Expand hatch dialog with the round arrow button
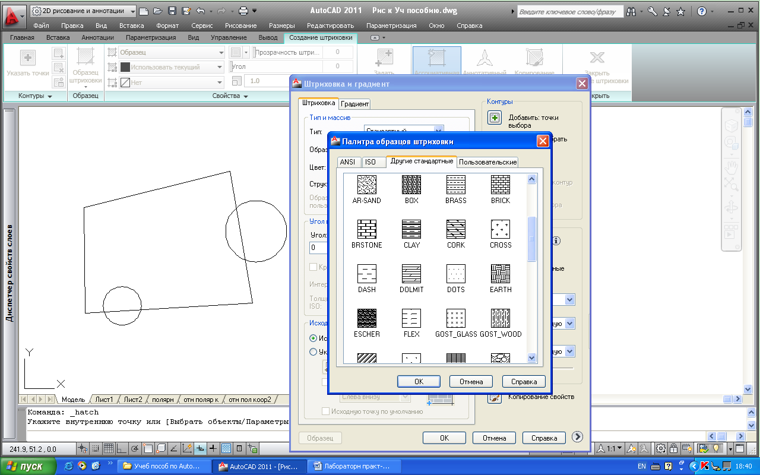 pos(577,437)
